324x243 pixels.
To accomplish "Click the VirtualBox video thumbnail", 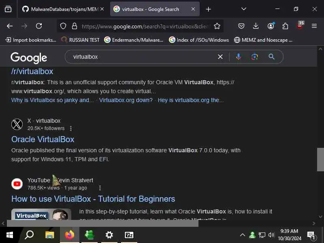I will pyautogui.click(x=41, y=214).
